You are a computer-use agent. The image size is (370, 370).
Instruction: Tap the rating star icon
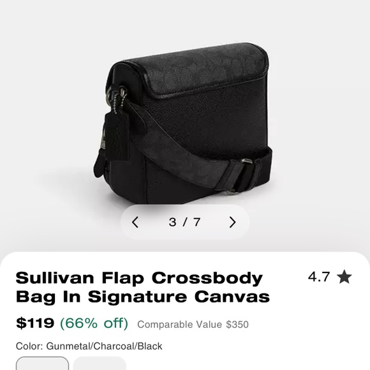pos(344,277)
